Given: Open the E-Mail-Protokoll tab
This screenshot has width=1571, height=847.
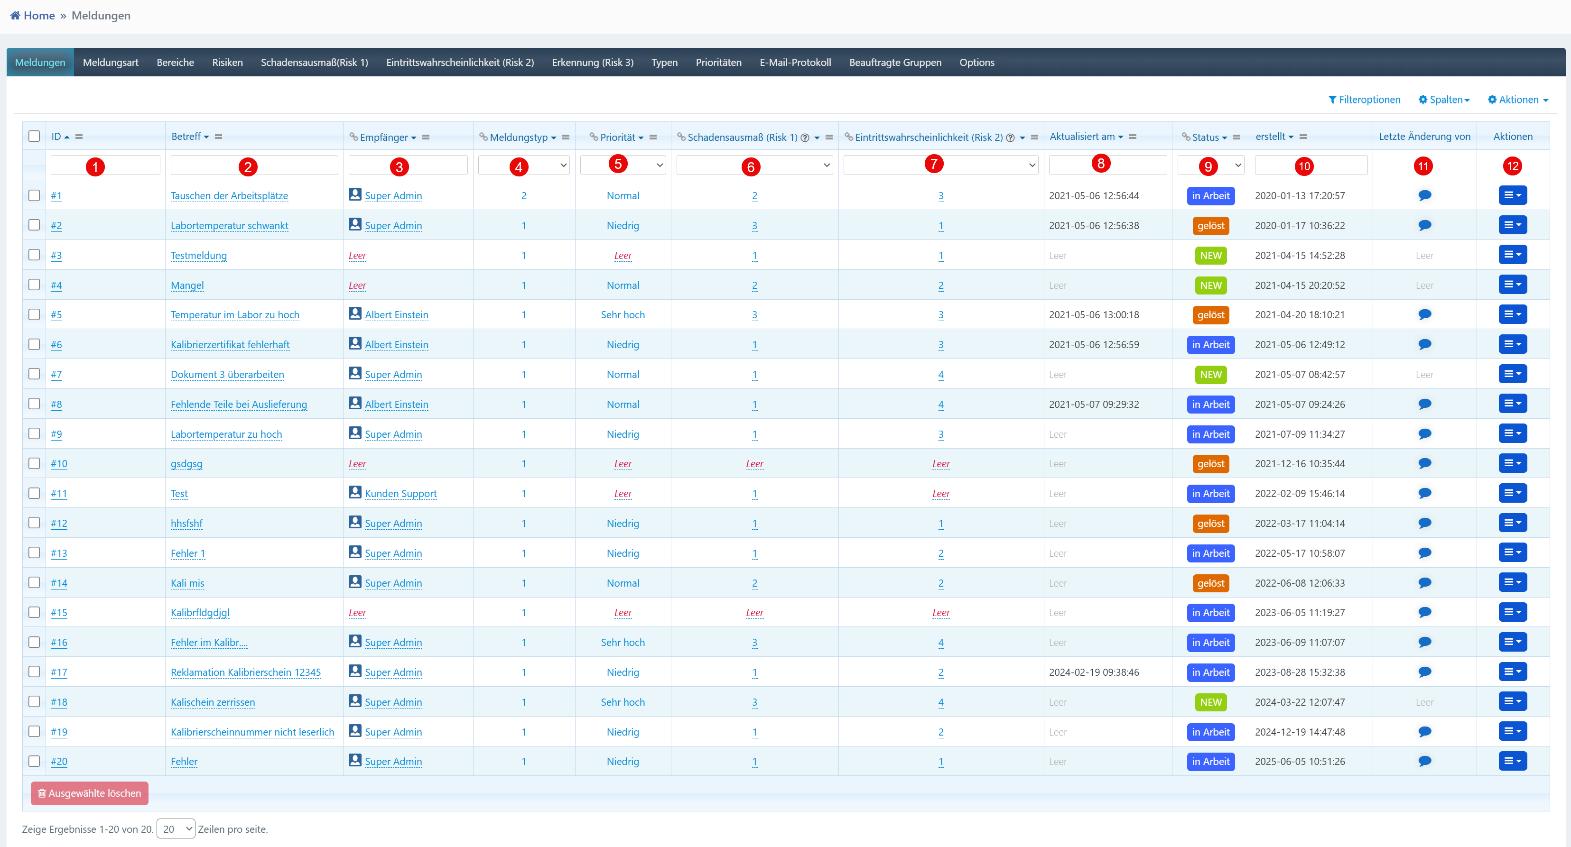Looking at the screenshot, I should click(x=795, y=62).
